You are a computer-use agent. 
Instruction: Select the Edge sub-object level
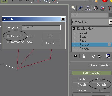(83, 37)
